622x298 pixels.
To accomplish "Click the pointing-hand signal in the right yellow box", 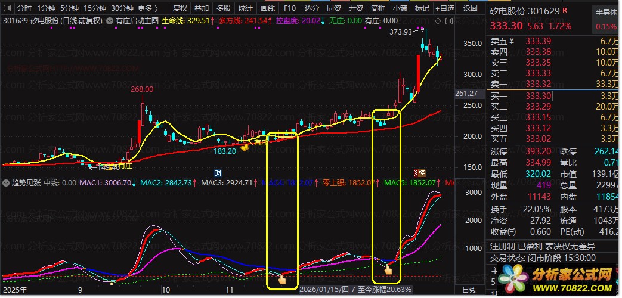I will 389,271.
